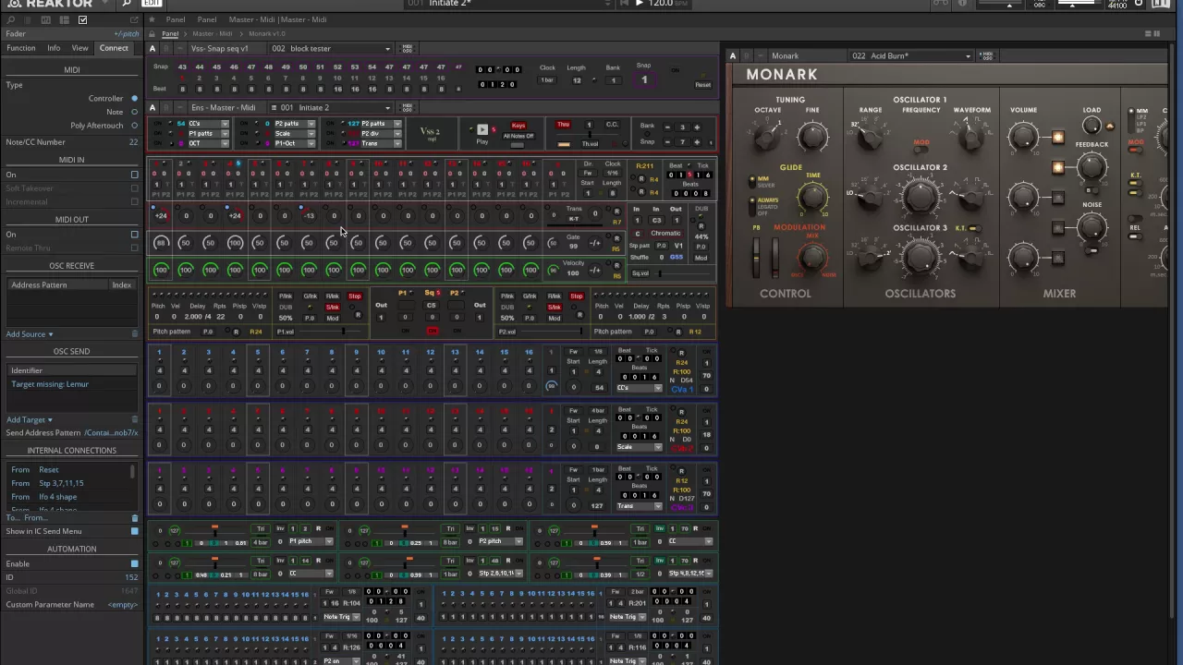Click the trash icon beside Add Source
Screen dimensions: 1183x665
135,334
